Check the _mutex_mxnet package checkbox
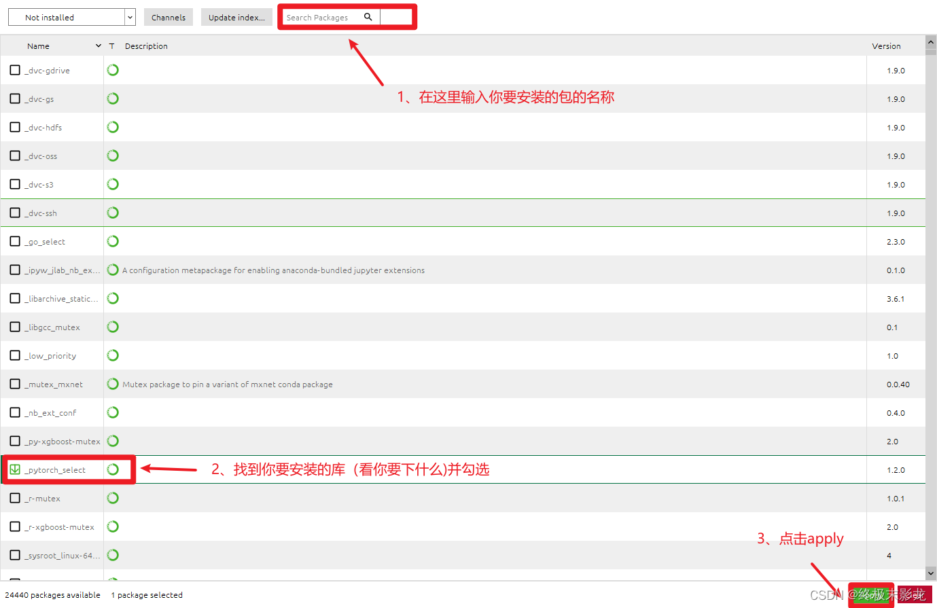937x608 pixels. point(15,384)
